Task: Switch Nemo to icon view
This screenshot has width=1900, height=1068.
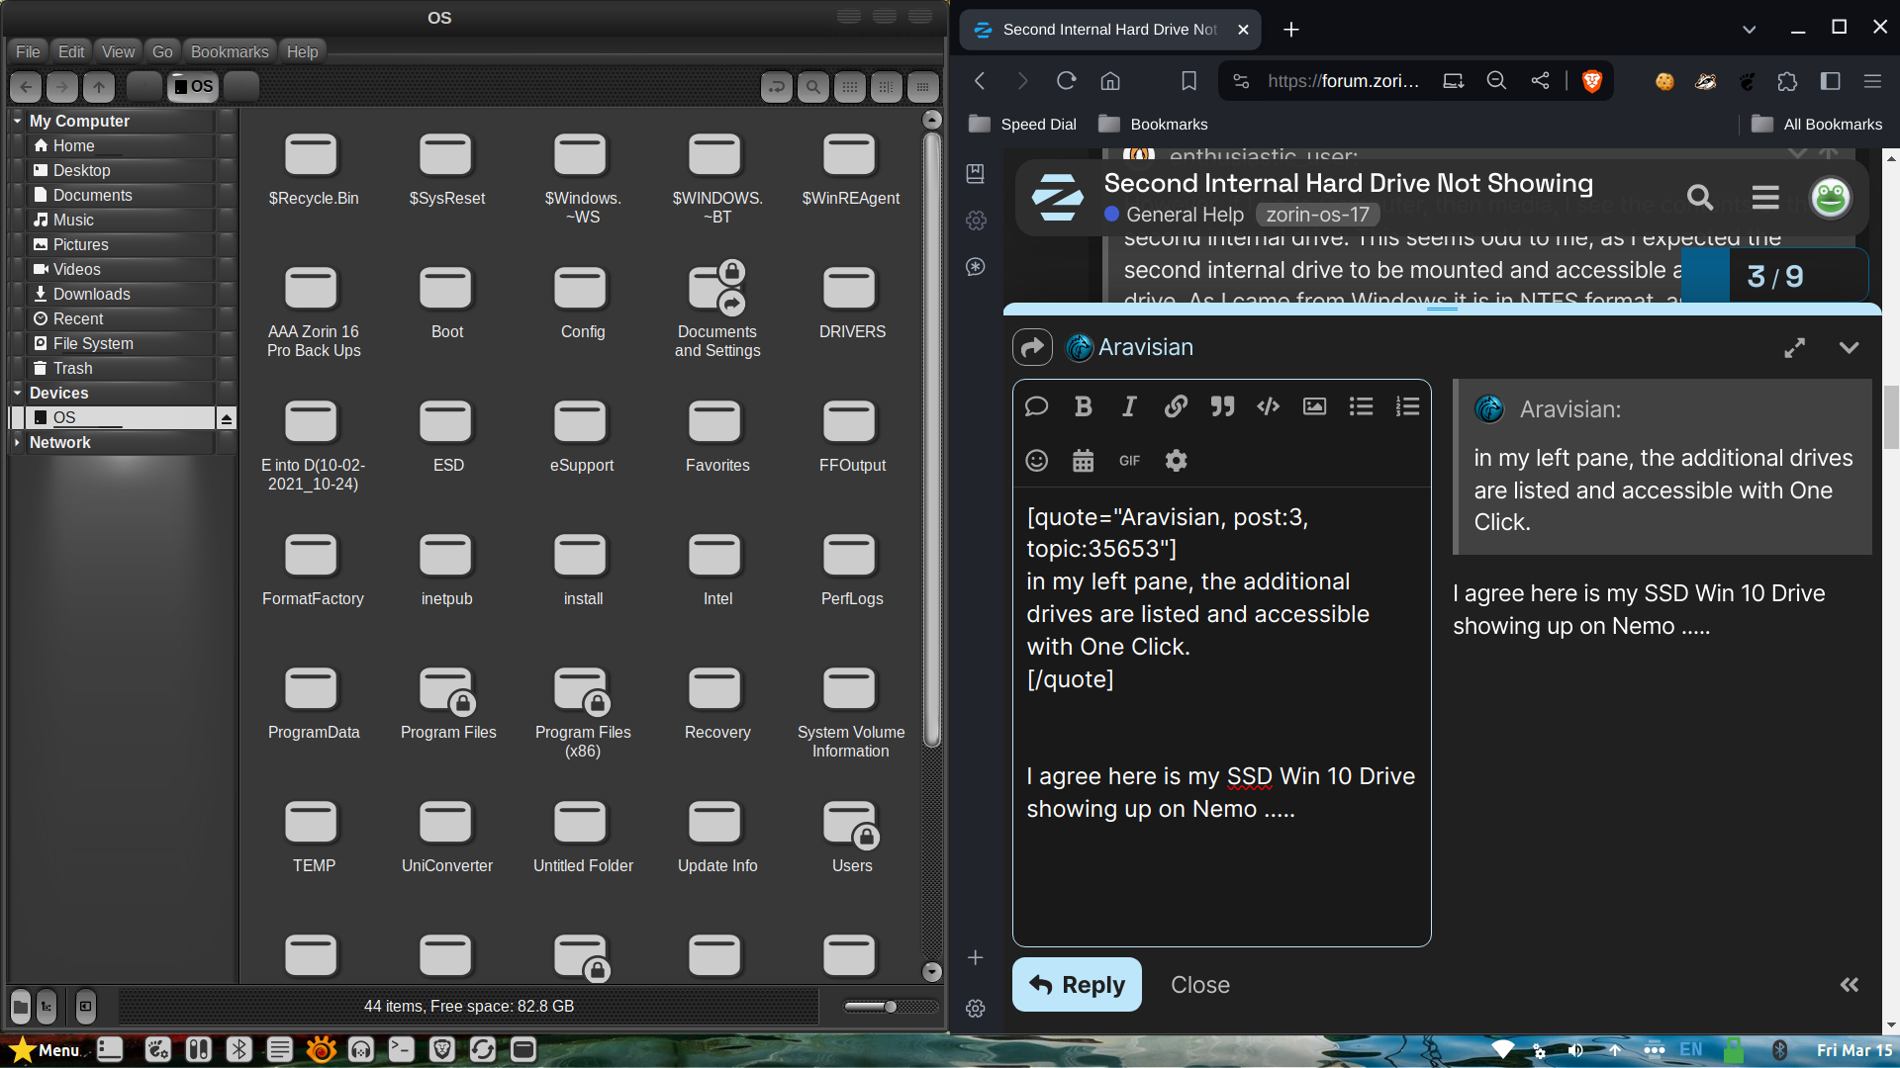Action: (x=850, y=87)
